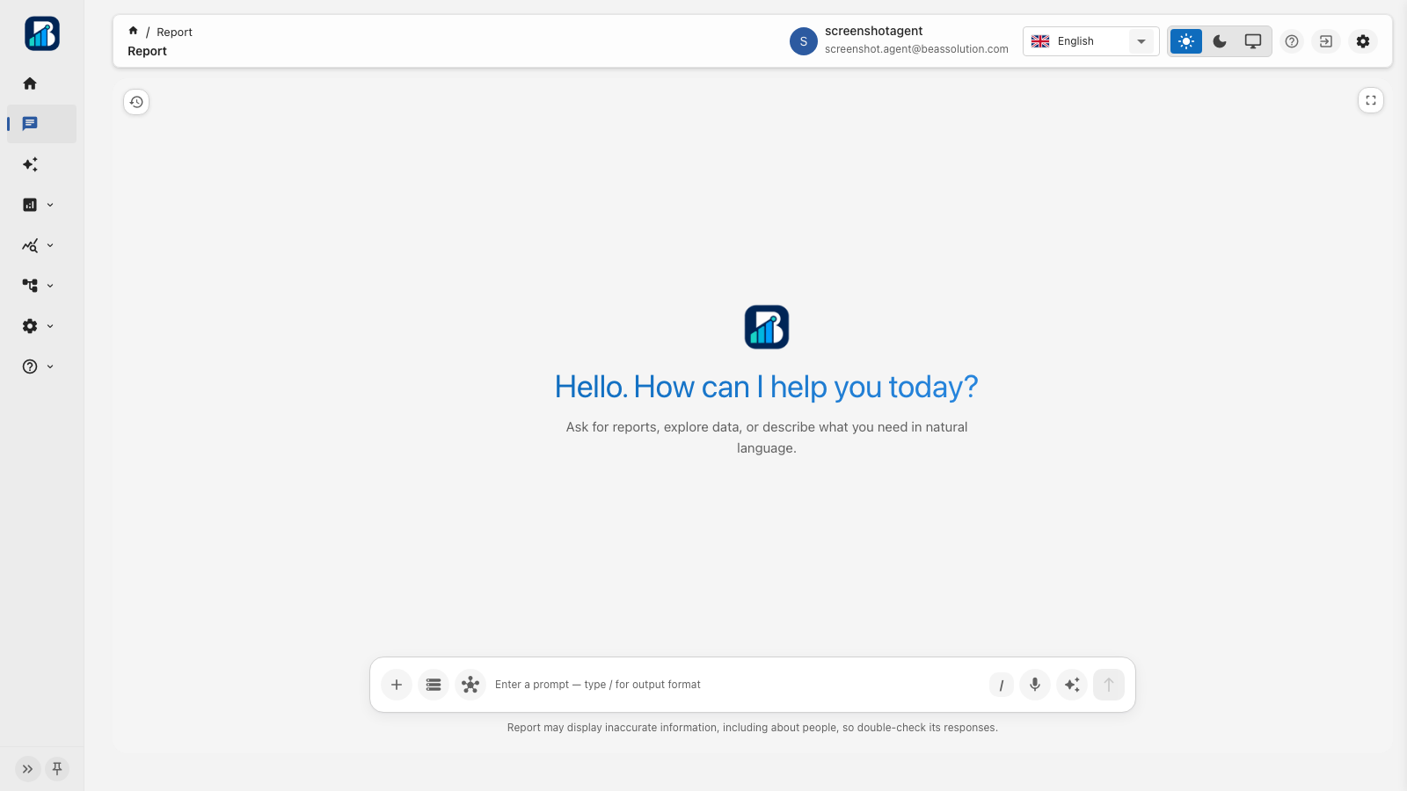This screenshot has height=791, width=1407.
Task: Start voice input with microphone
Action: [1035, 685]
